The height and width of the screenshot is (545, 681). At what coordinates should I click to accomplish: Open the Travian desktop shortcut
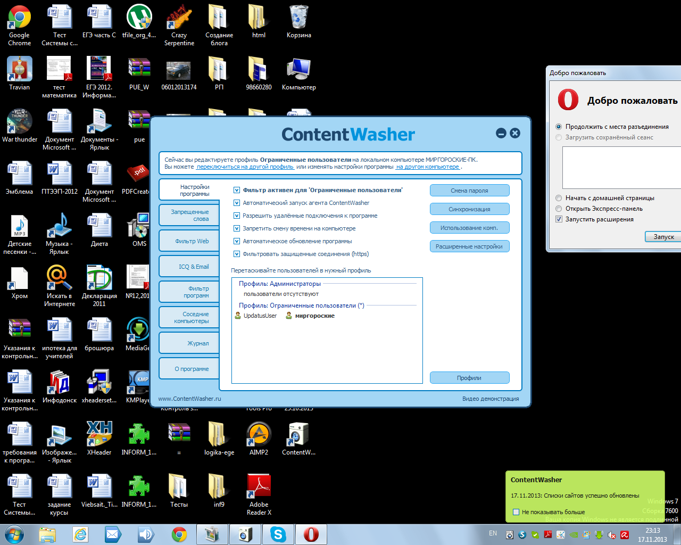20,73
